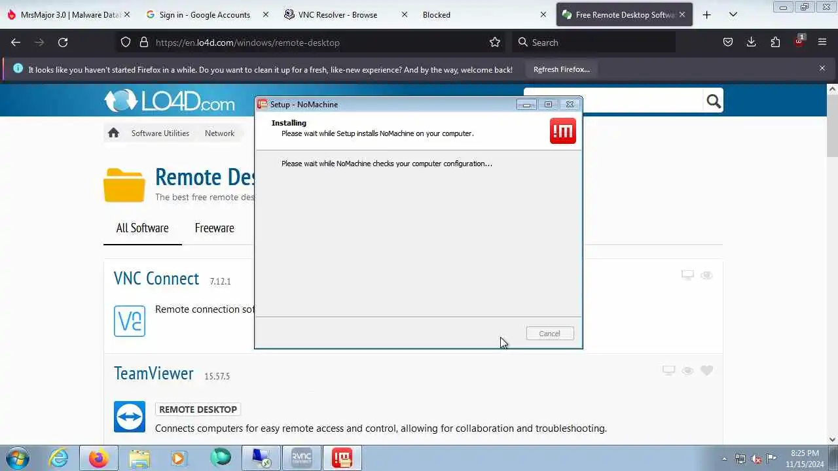Click the yellow folder category icon

click(124, 185)
